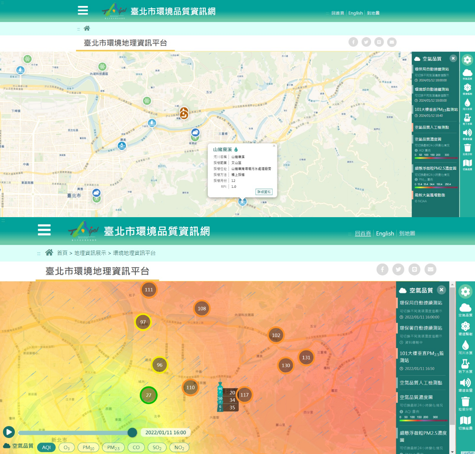Click English link in 2024 map header

[x=356, y=13]
